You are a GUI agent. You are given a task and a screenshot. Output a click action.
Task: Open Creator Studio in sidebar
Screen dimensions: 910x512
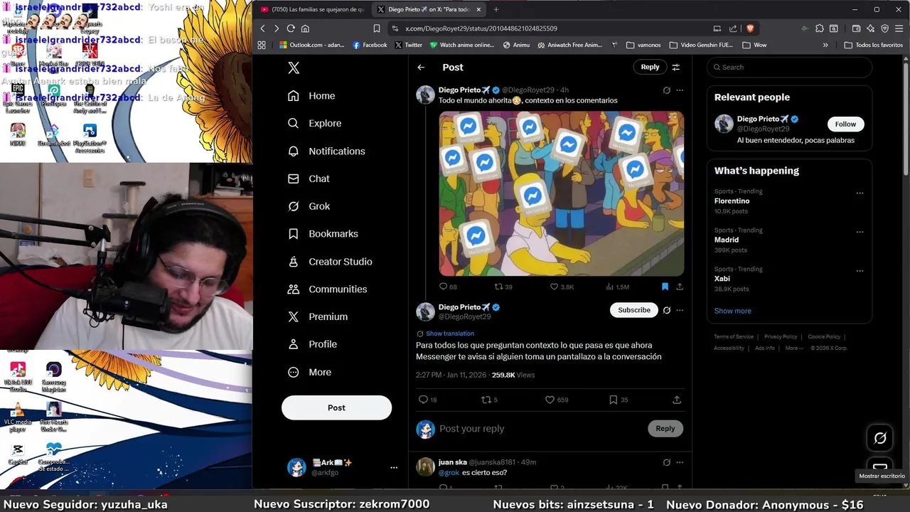[330, 262]
